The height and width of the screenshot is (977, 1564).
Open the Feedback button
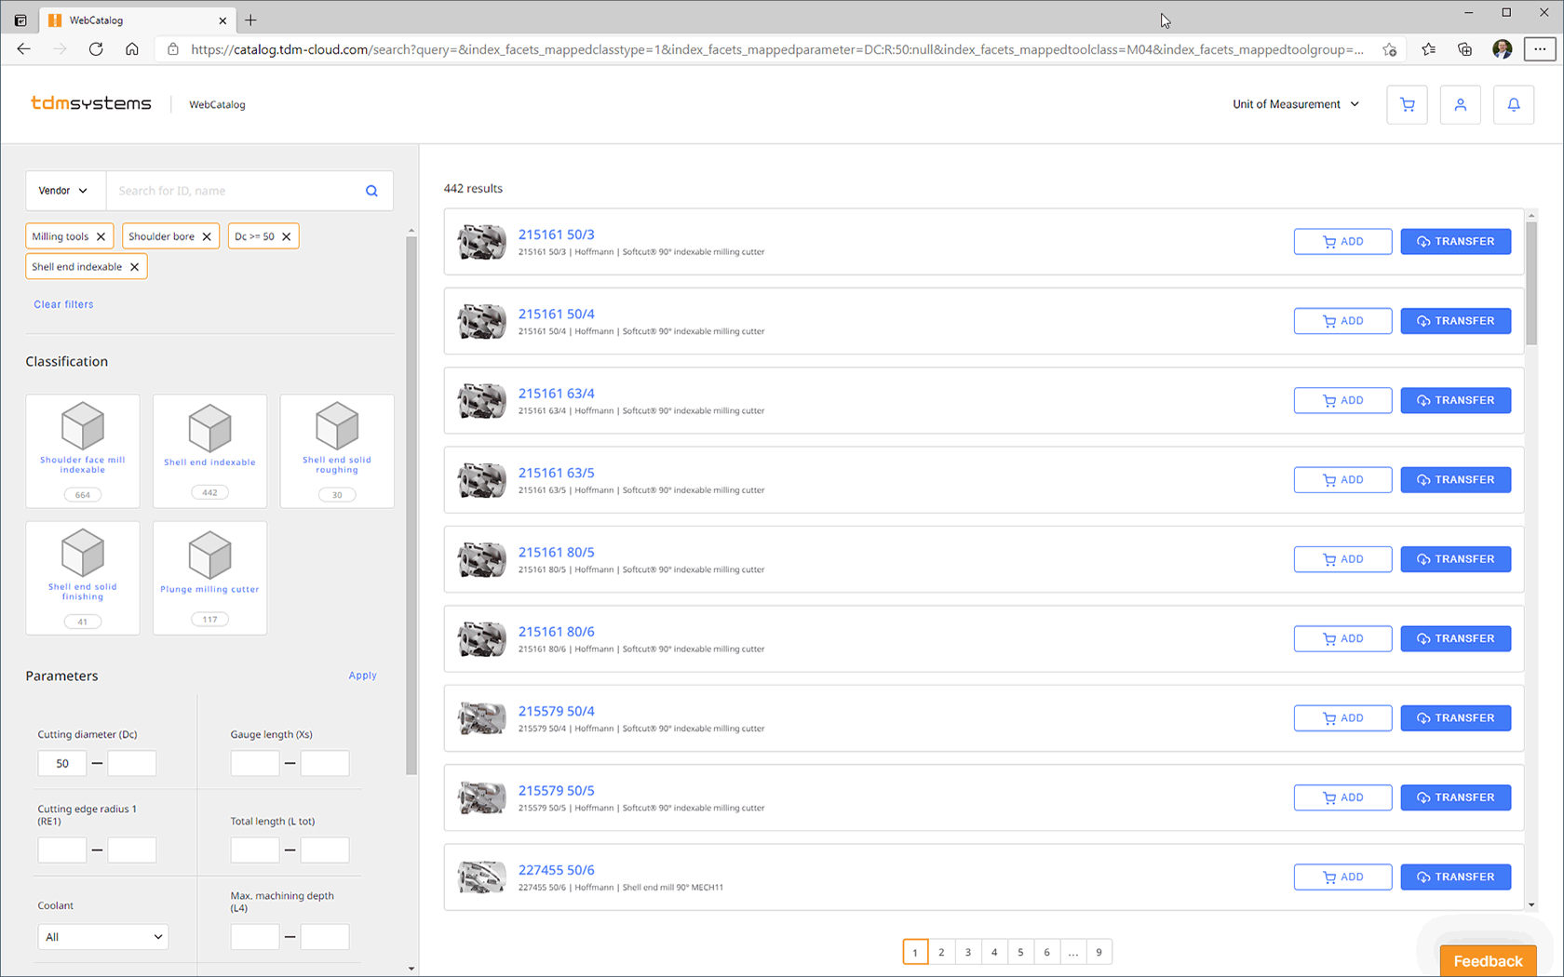[1488, 961]
